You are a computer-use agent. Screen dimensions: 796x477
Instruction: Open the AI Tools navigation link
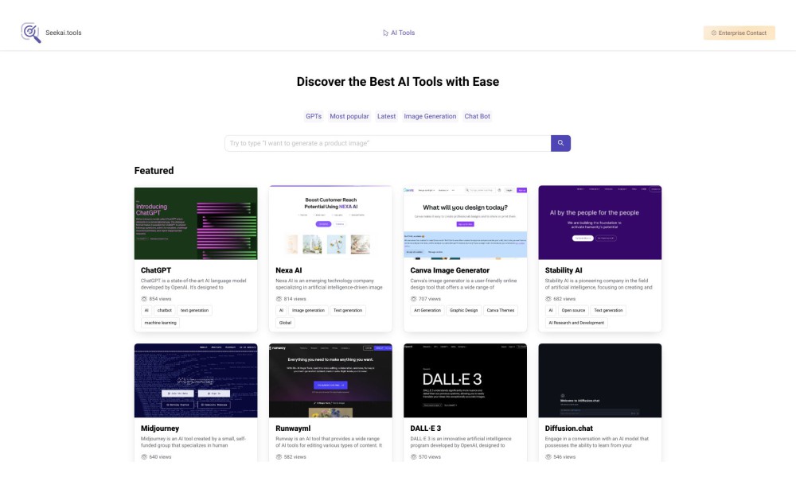point(399,33)
